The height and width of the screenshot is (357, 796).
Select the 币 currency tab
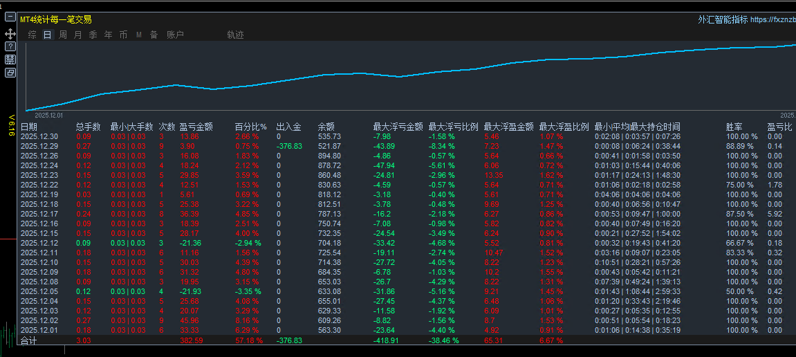(x=123, y=35)
